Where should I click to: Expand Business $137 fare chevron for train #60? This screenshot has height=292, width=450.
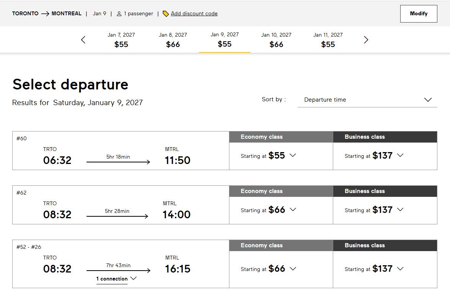click(x=400, y=155)
